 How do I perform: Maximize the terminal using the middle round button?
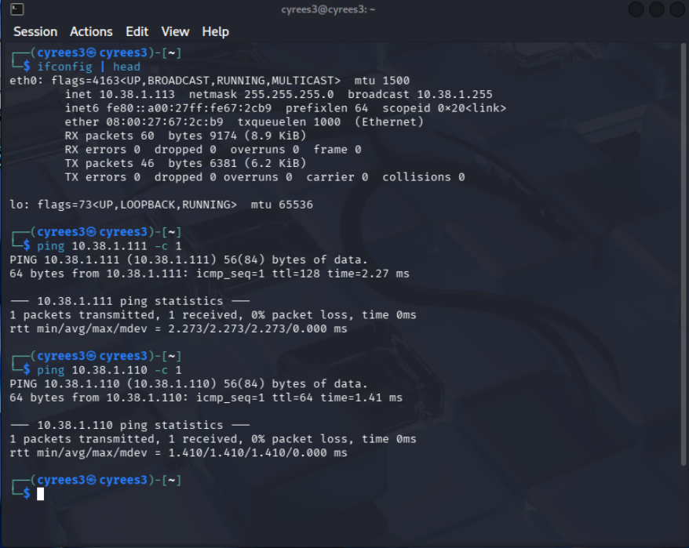[656, 9]
